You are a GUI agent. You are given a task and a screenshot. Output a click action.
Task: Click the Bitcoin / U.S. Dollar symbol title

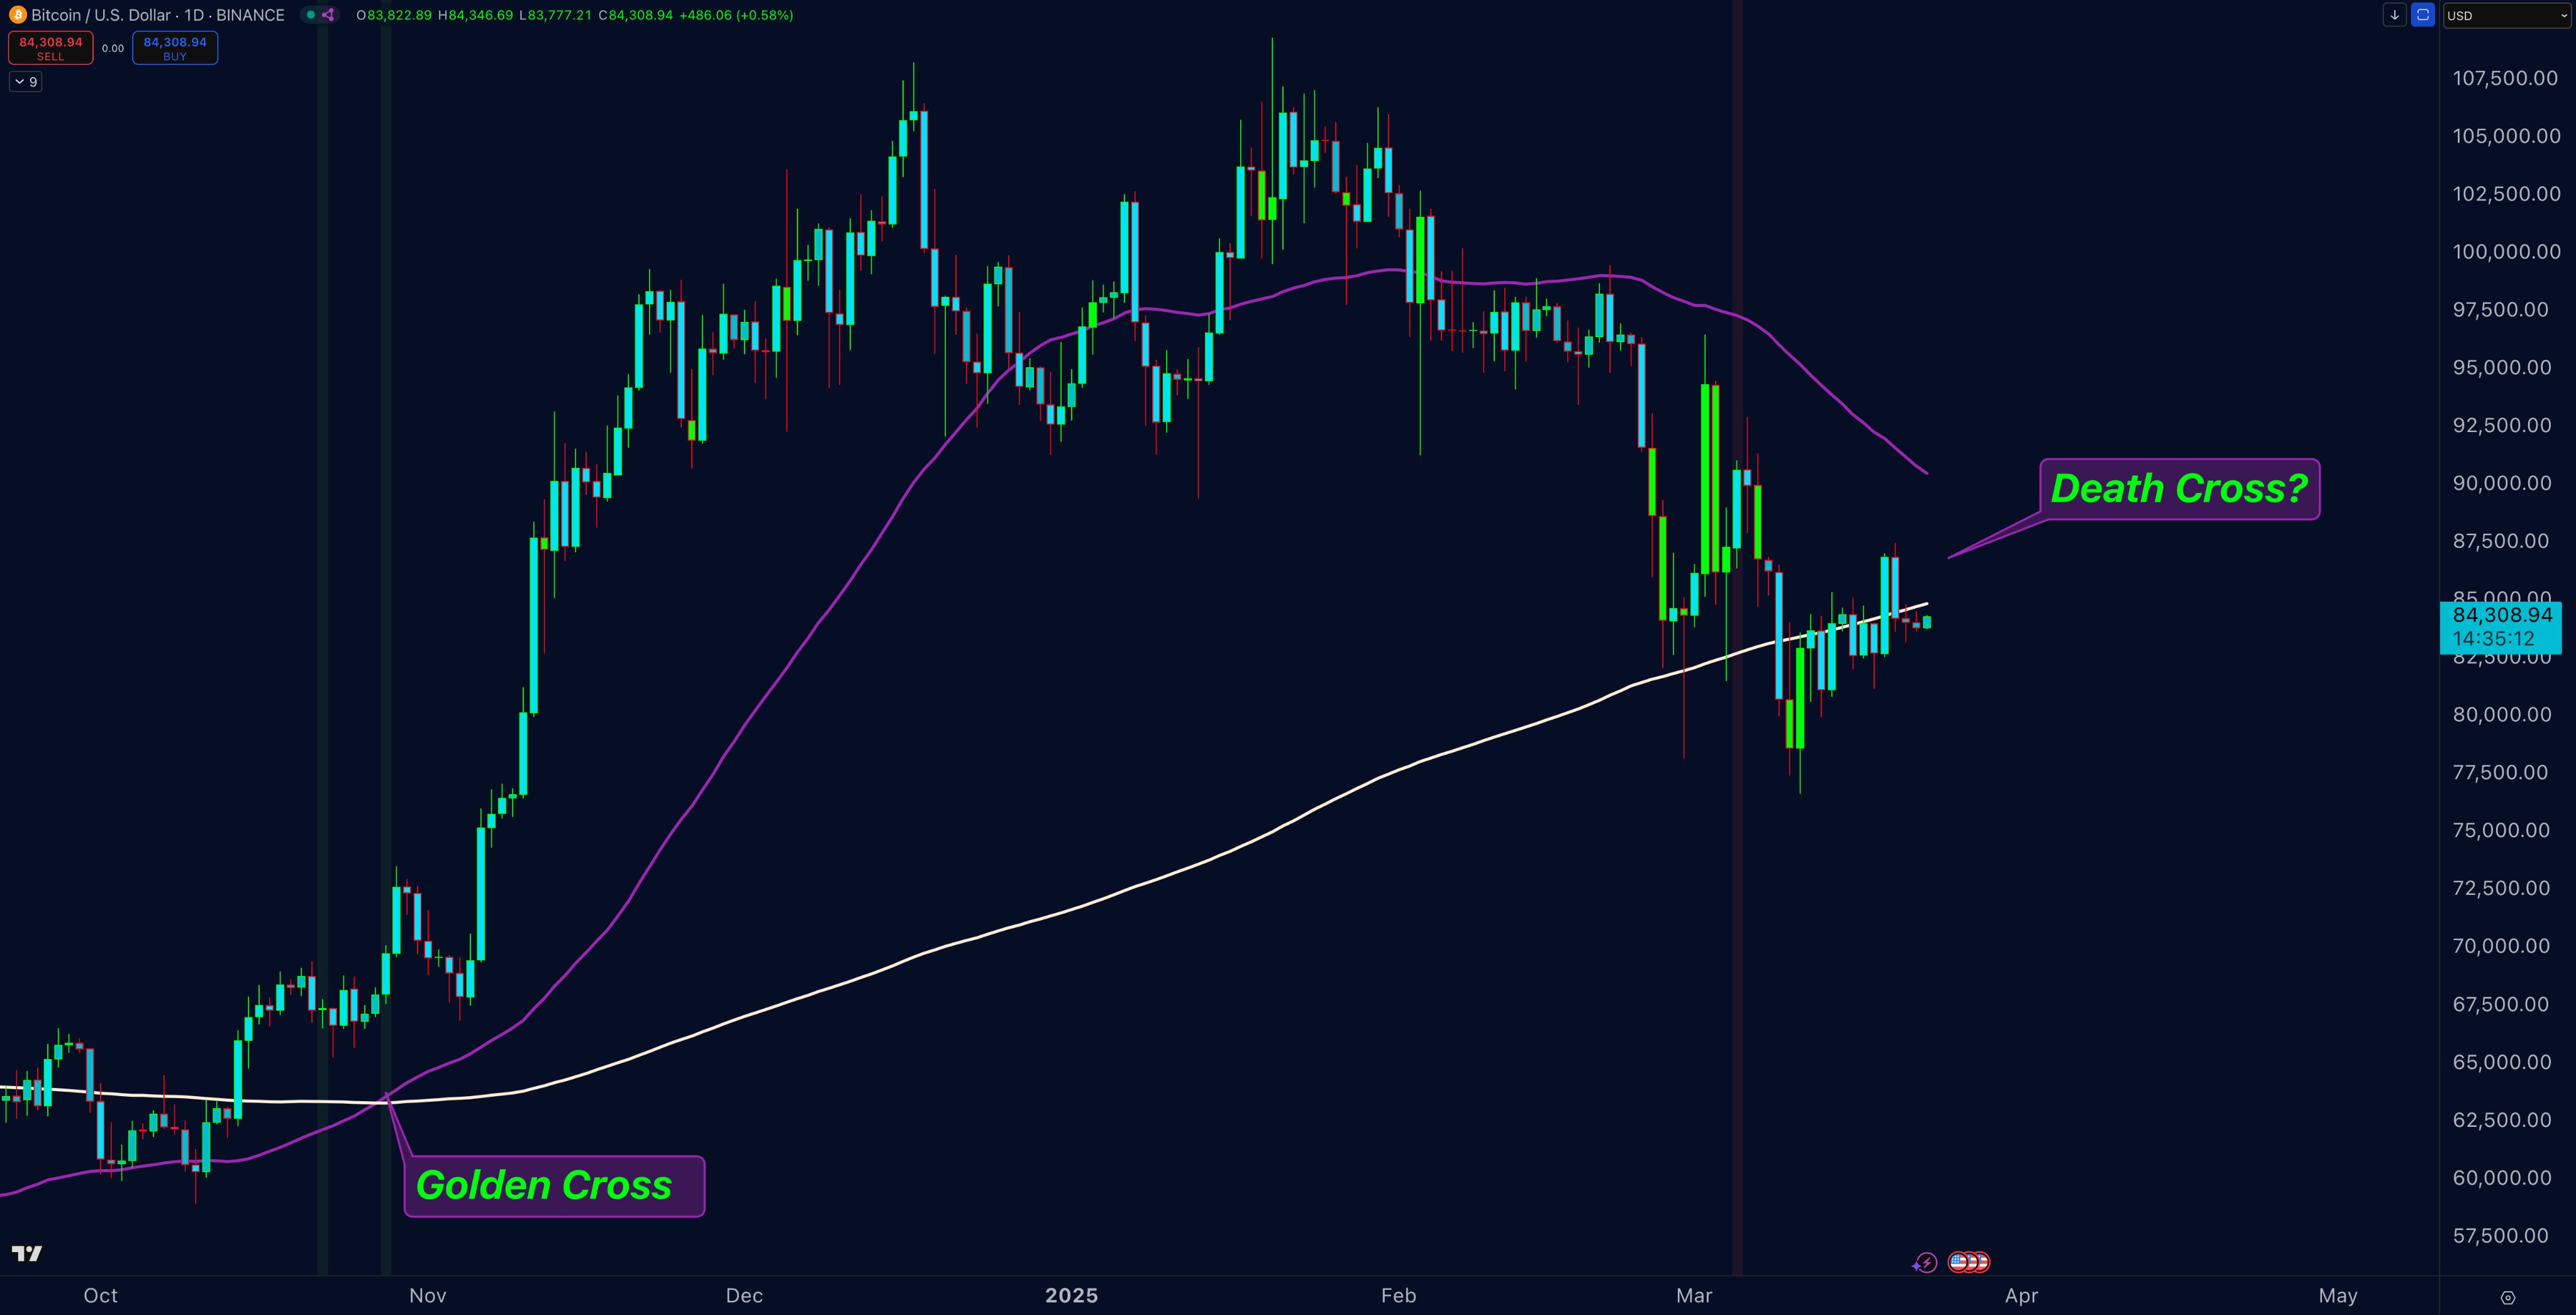(x=100, y=15)
